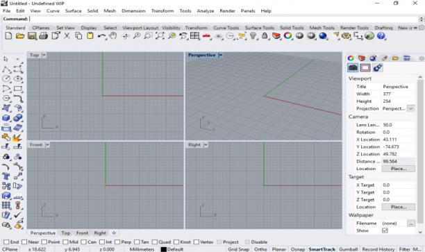Click the New file icon
425x252 pixels.
8,36
